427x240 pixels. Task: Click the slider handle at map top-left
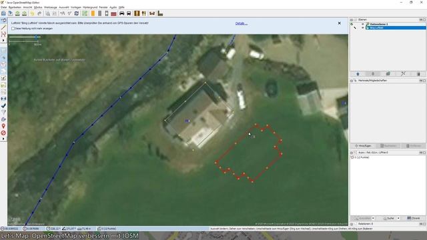(35, 37)
